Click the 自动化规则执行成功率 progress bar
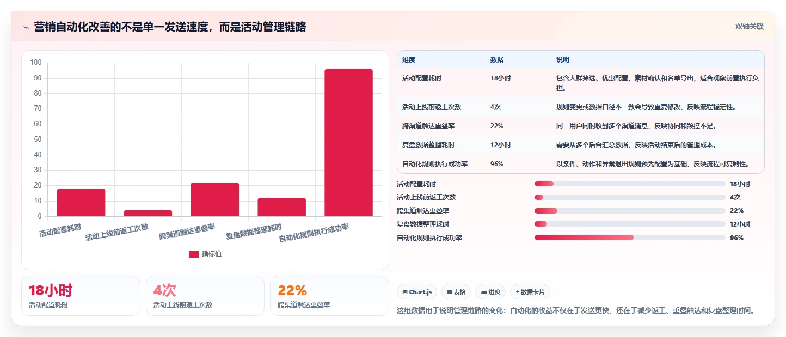The image size is (786, 337). coord(630,238)
